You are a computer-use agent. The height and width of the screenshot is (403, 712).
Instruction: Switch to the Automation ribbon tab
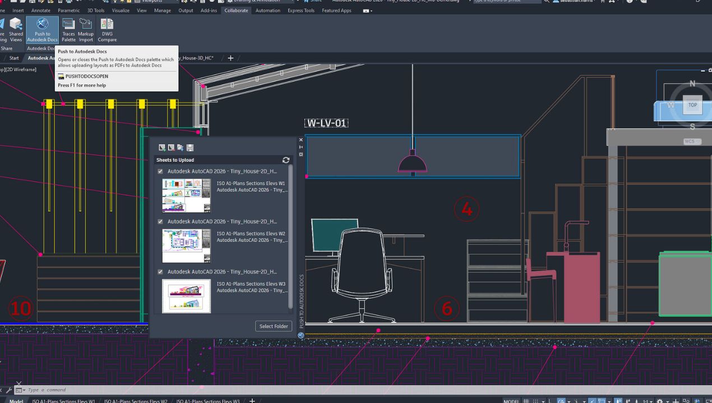click(x=268, y=11)
